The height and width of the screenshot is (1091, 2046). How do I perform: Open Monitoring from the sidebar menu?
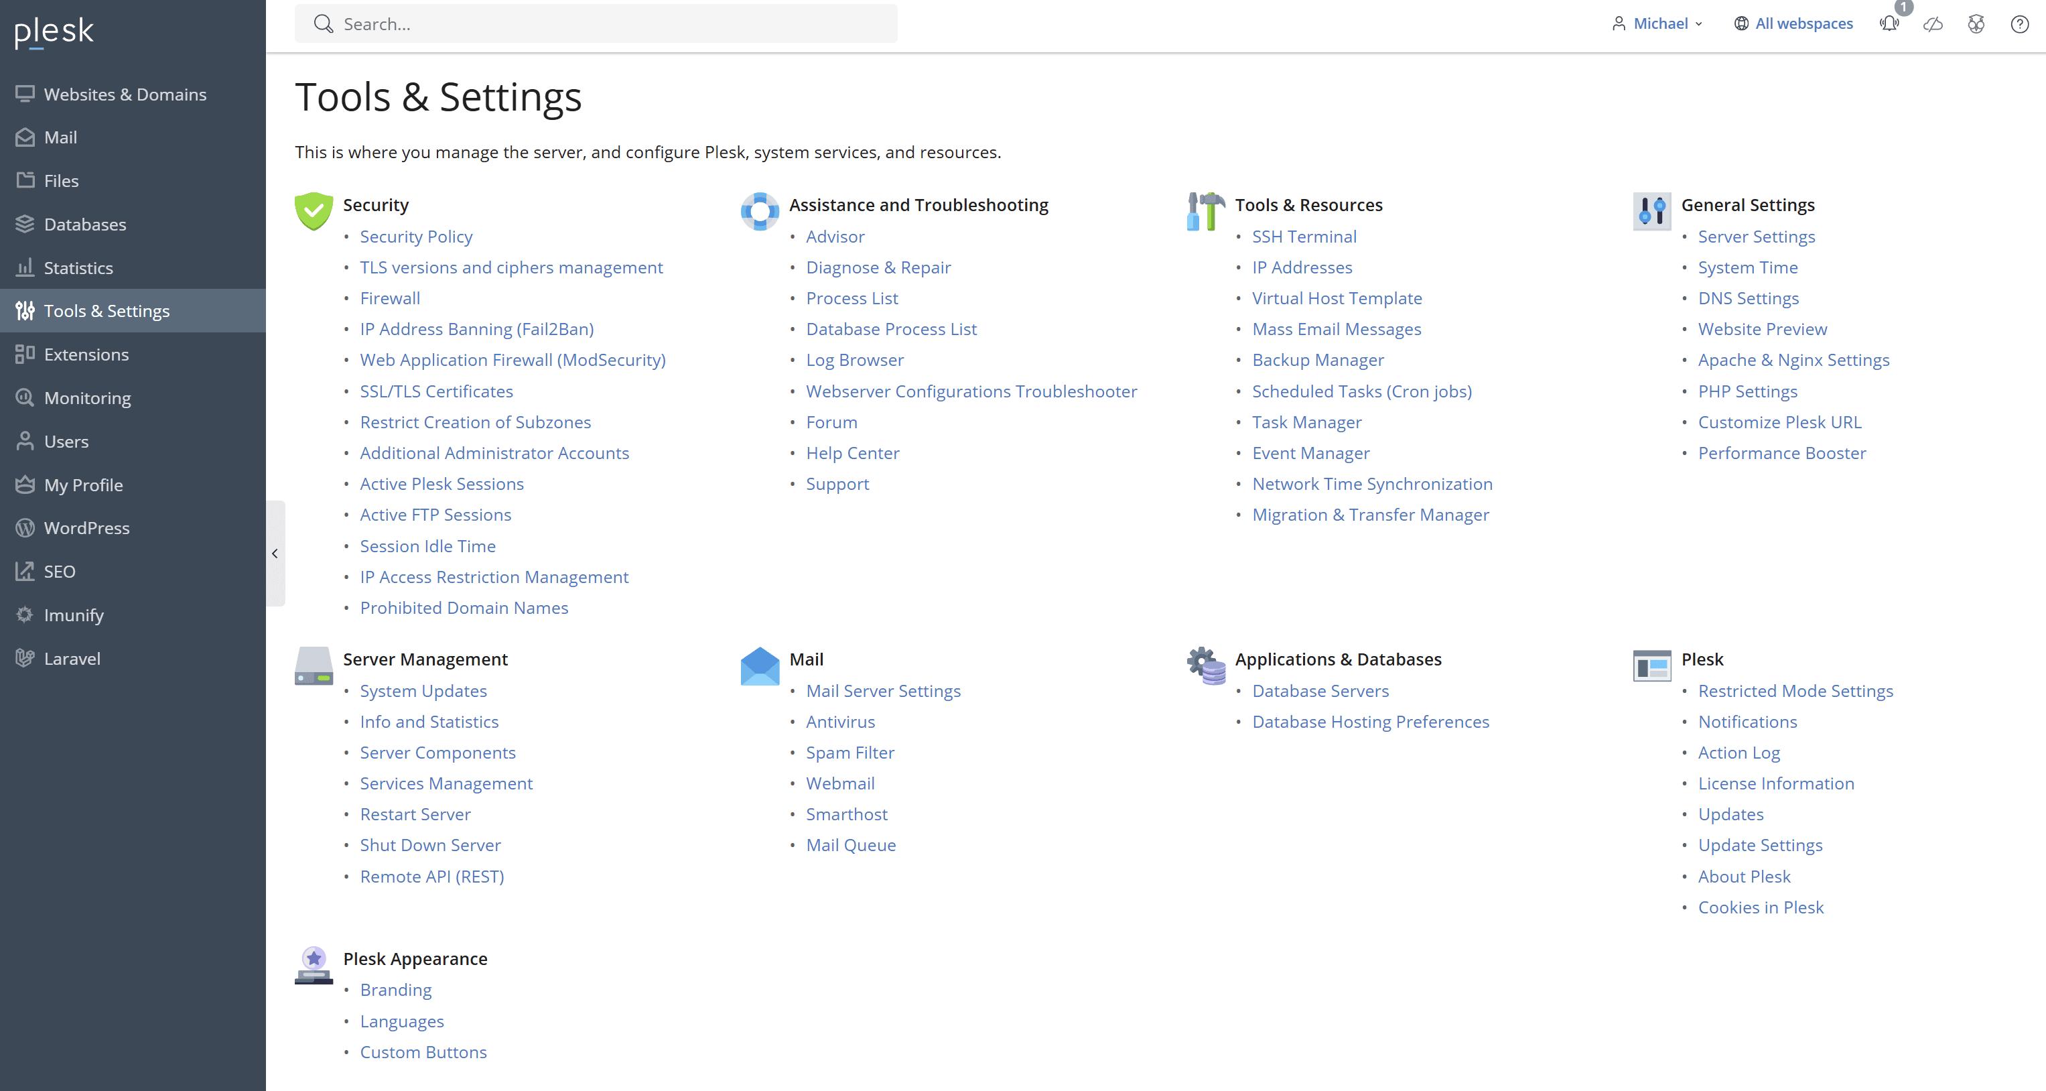(x=133, y=397)
